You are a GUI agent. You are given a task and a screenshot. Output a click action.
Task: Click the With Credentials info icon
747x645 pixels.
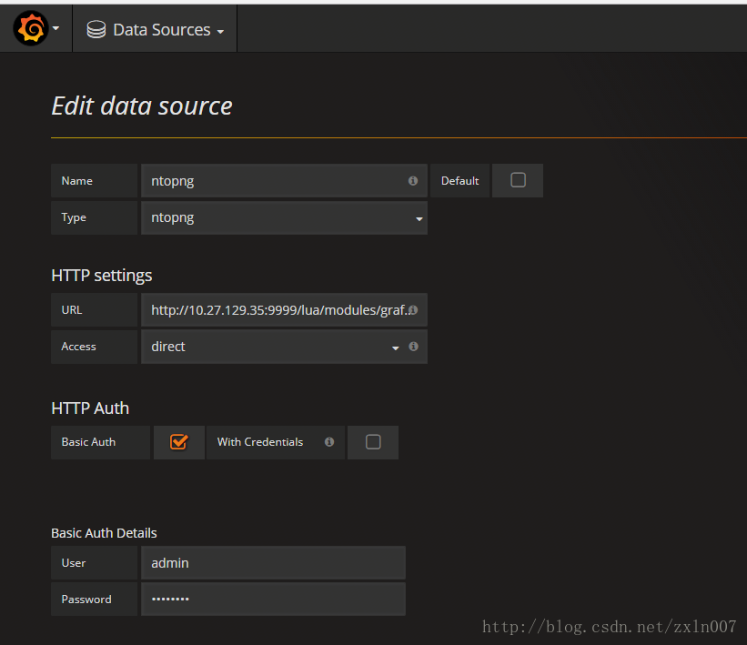tap(329, 442)
